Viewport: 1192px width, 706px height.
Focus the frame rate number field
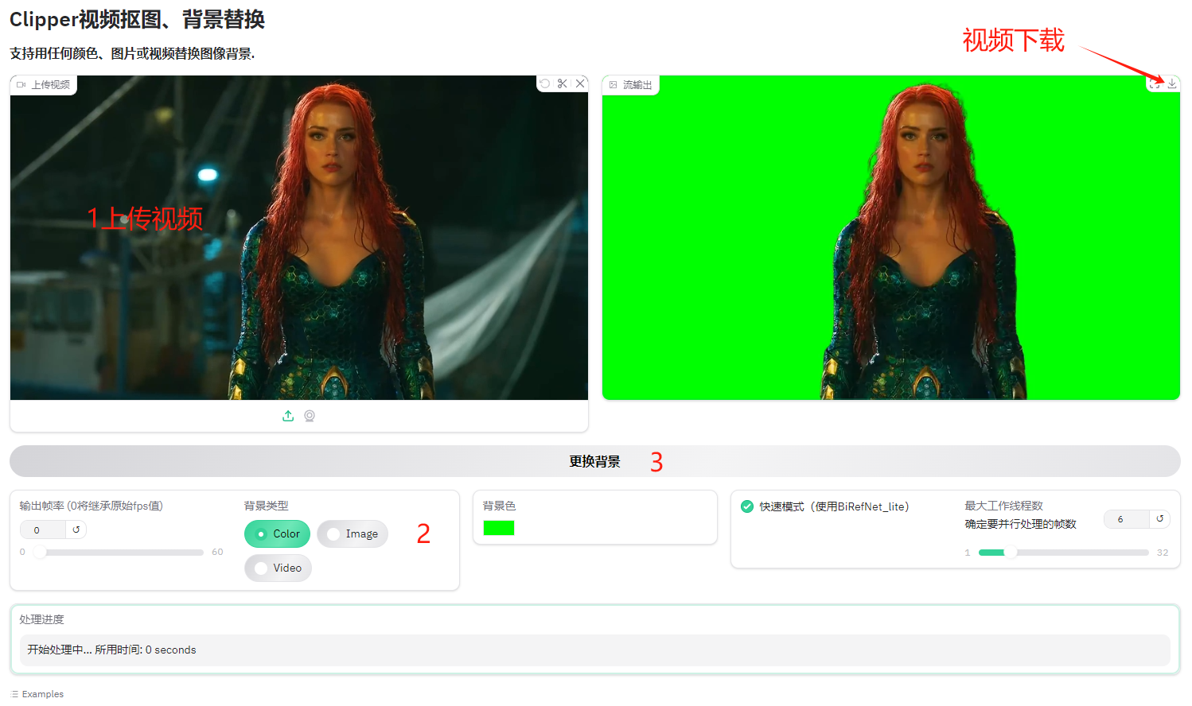click(45, 530)
